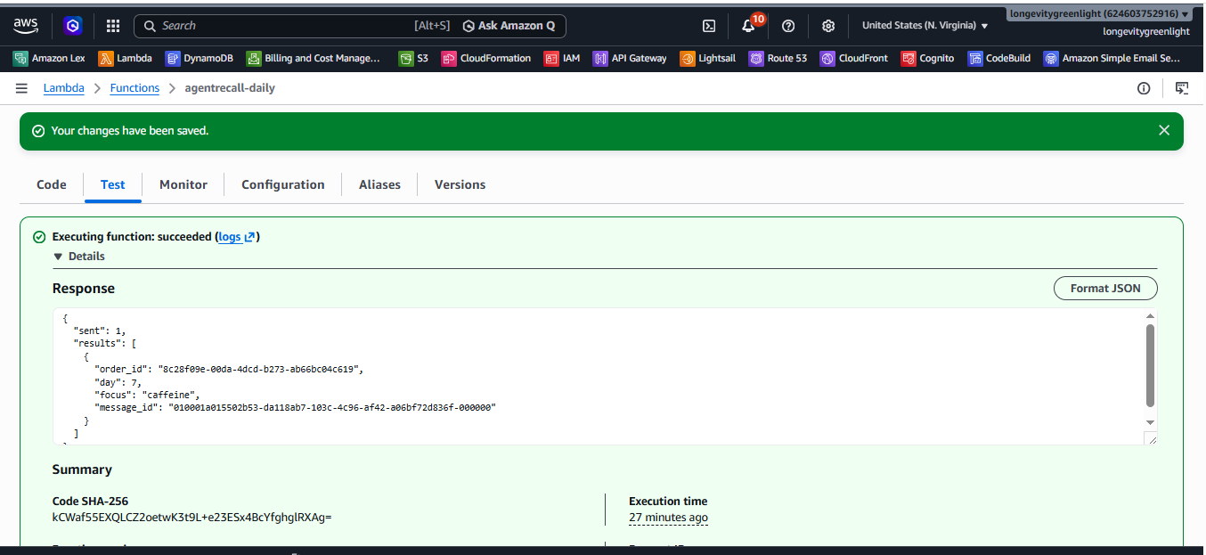Open the region selector United States (N. Virginia)
Image resolution: width=1206 pixels, height=555 pixels.
tap(925, 26)
